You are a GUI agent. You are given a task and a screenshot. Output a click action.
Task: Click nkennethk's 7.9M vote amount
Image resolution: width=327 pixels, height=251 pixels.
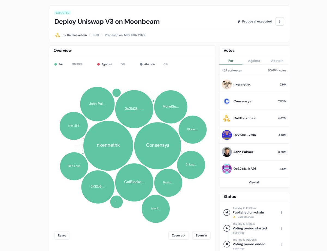[x=283, y=84]
